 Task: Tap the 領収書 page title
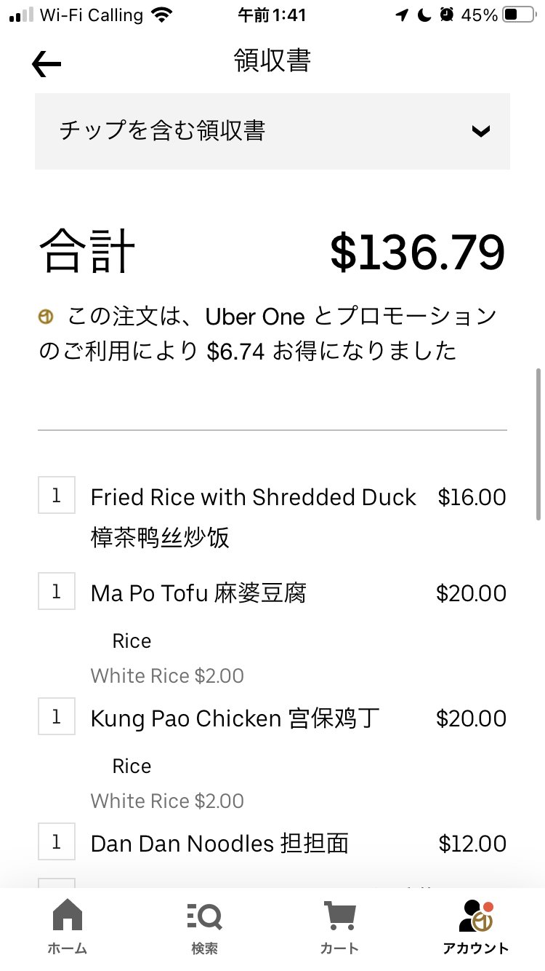click(272, 61)
